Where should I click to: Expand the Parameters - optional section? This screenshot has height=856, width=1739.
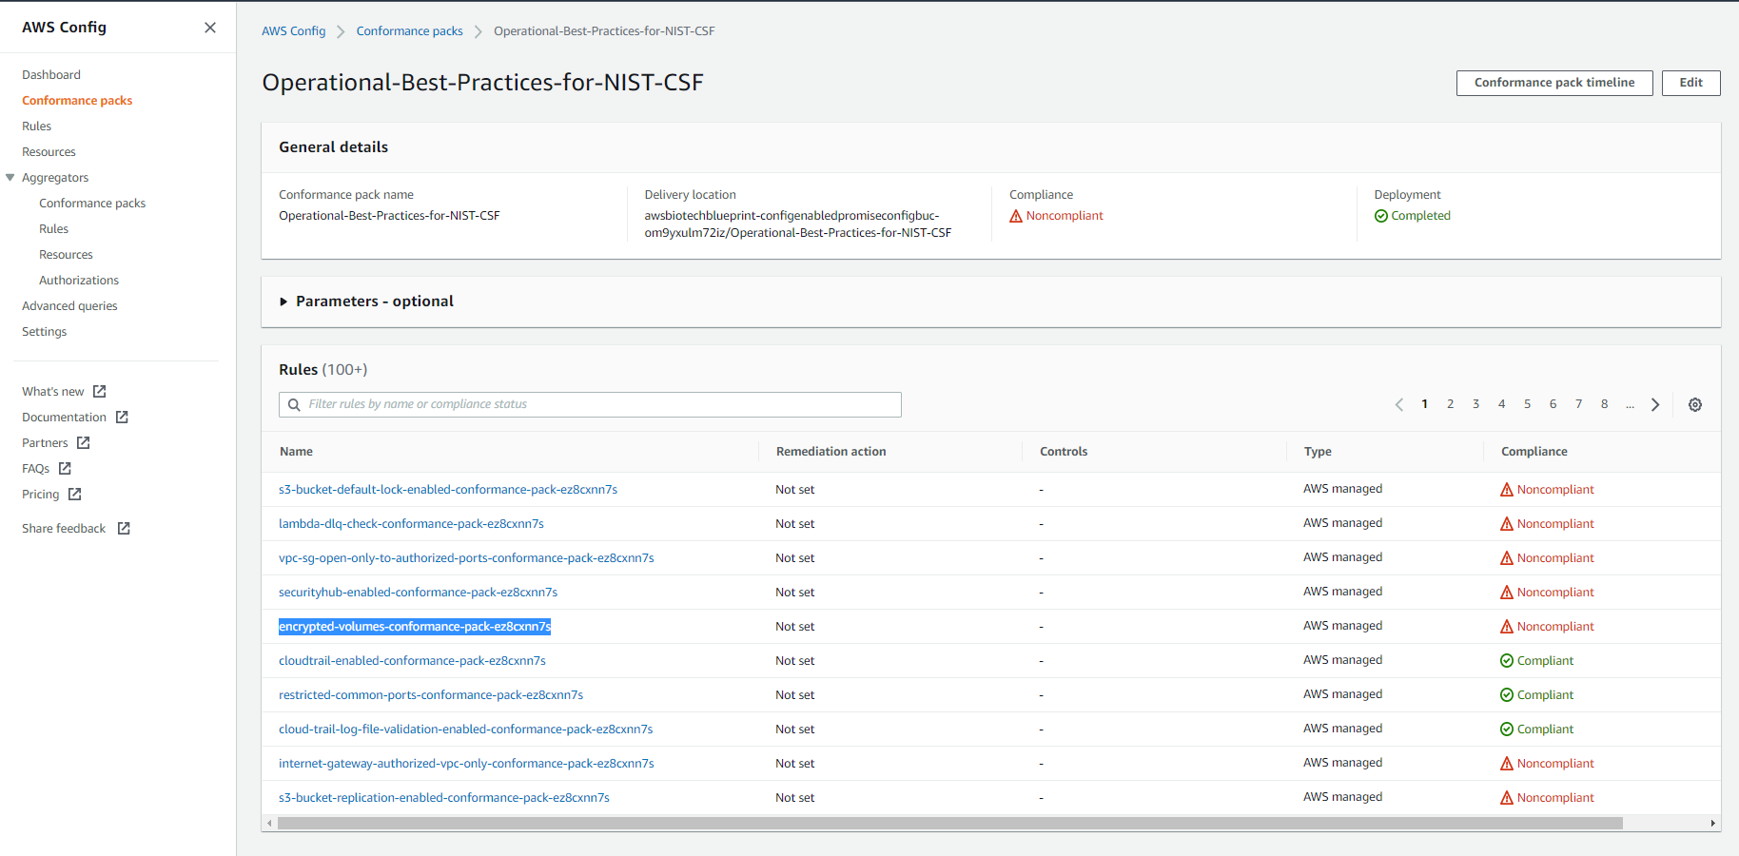tap(366, 302)
